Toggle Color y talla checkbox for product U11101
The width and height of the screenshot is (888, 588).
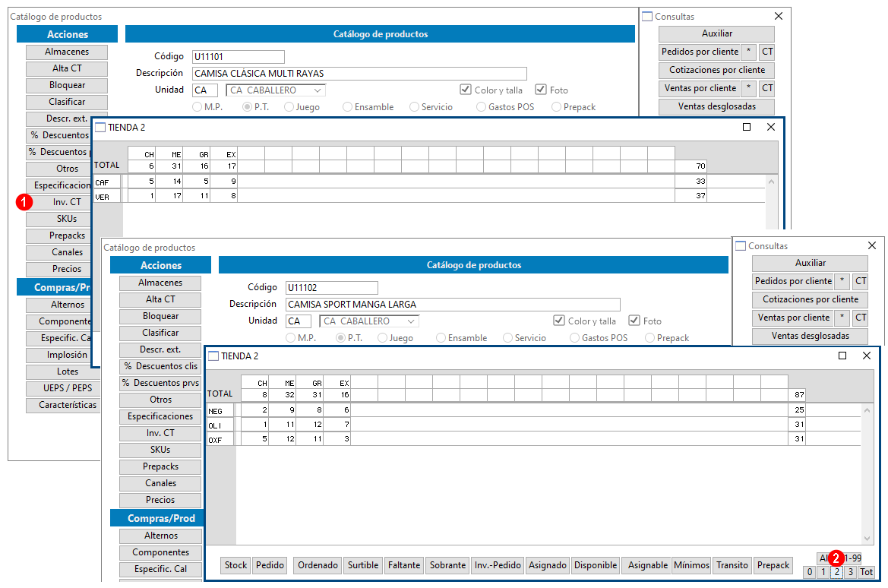point(466,90)
